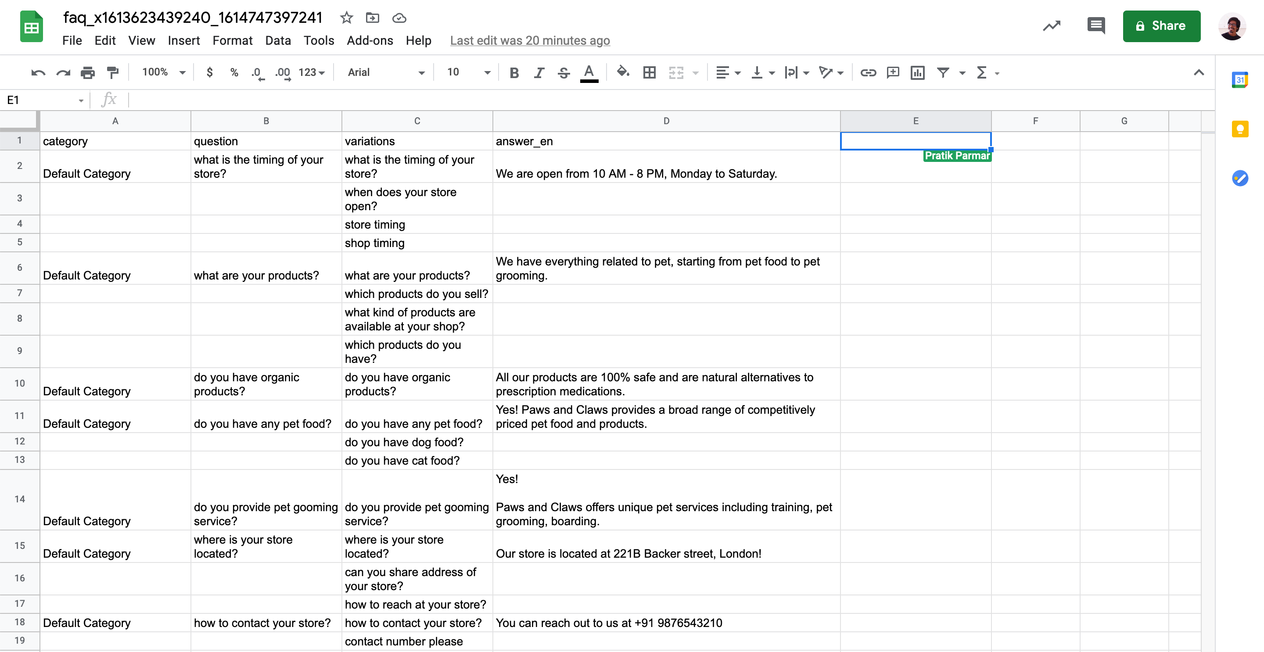Image resolution: width=1264 pixels, height=652 pixels.
Task: Open the Insert menu
Action: click(183, 40)
